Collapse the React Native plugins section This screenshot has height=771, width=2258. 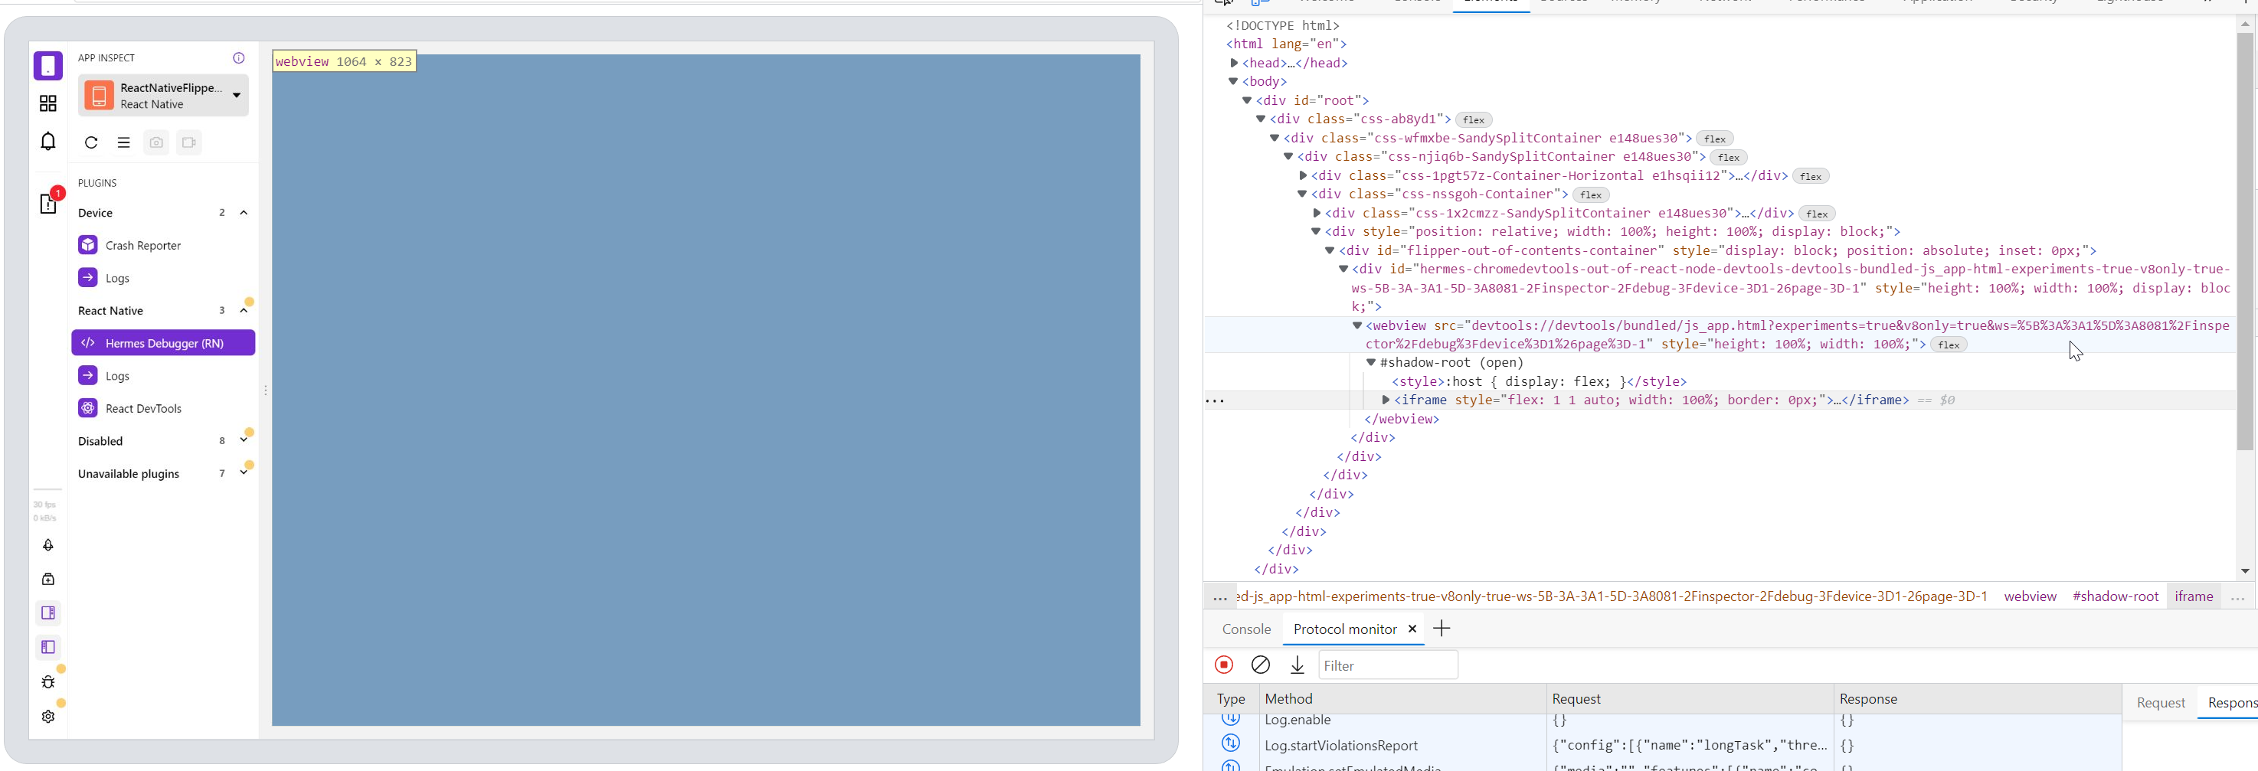click(x=244, y=309)
